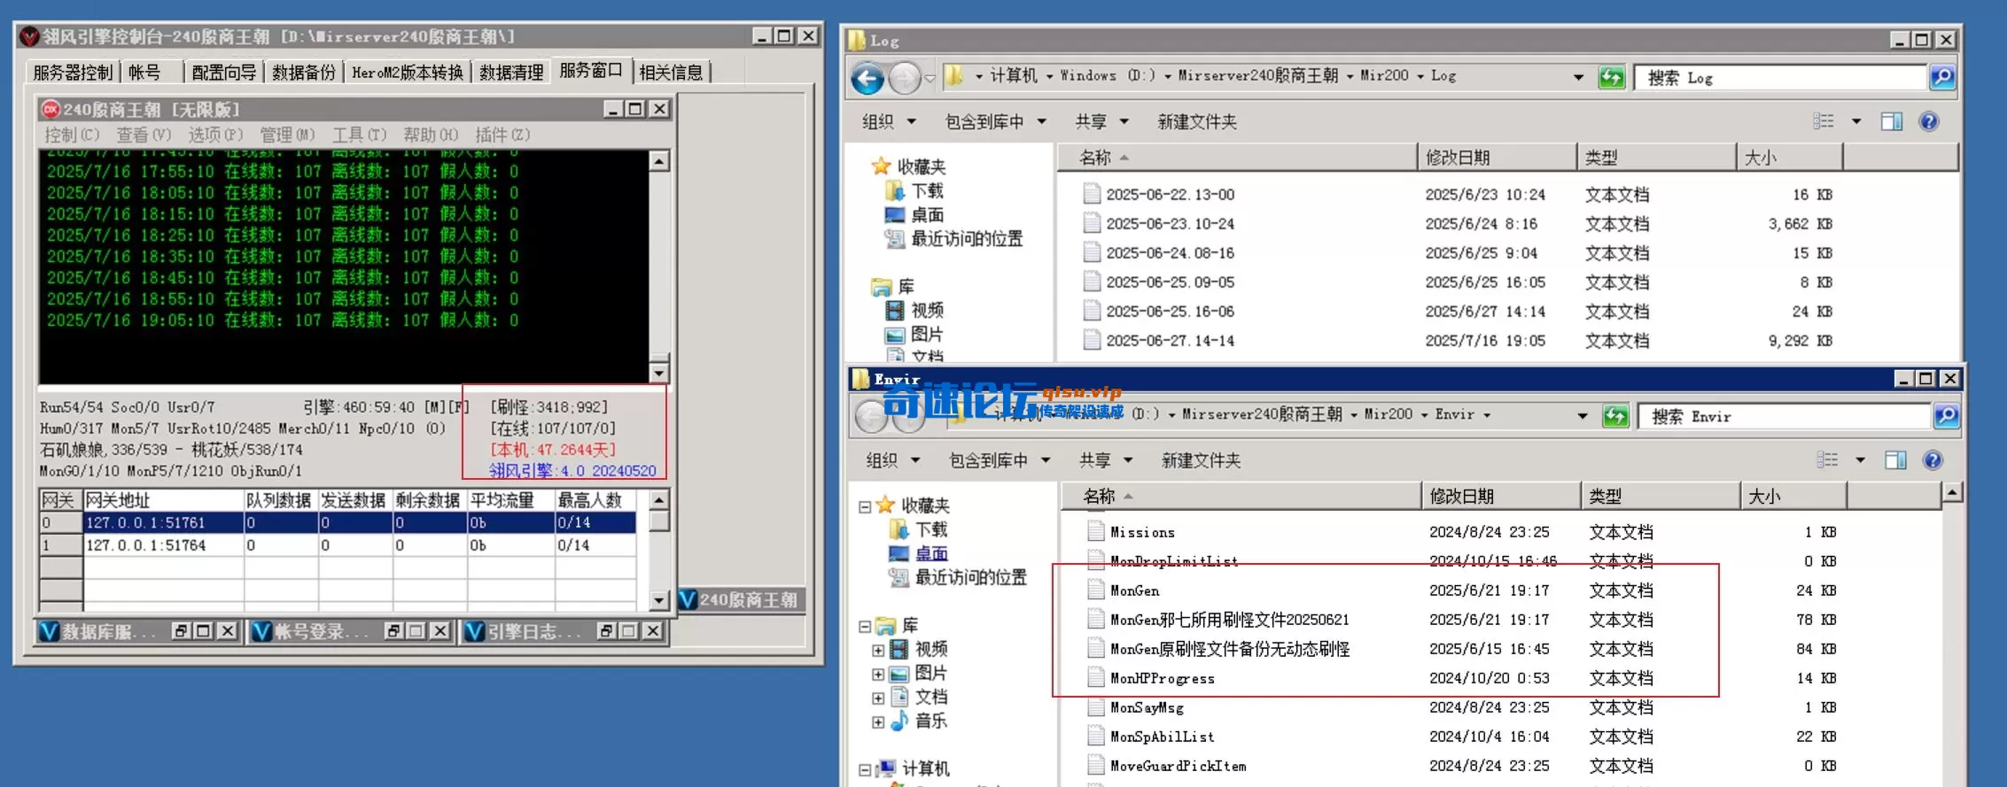Open view options dropdown arrow in Envir window
This screenshot has width=2007, height=787.
click(x=1860, y=460)
